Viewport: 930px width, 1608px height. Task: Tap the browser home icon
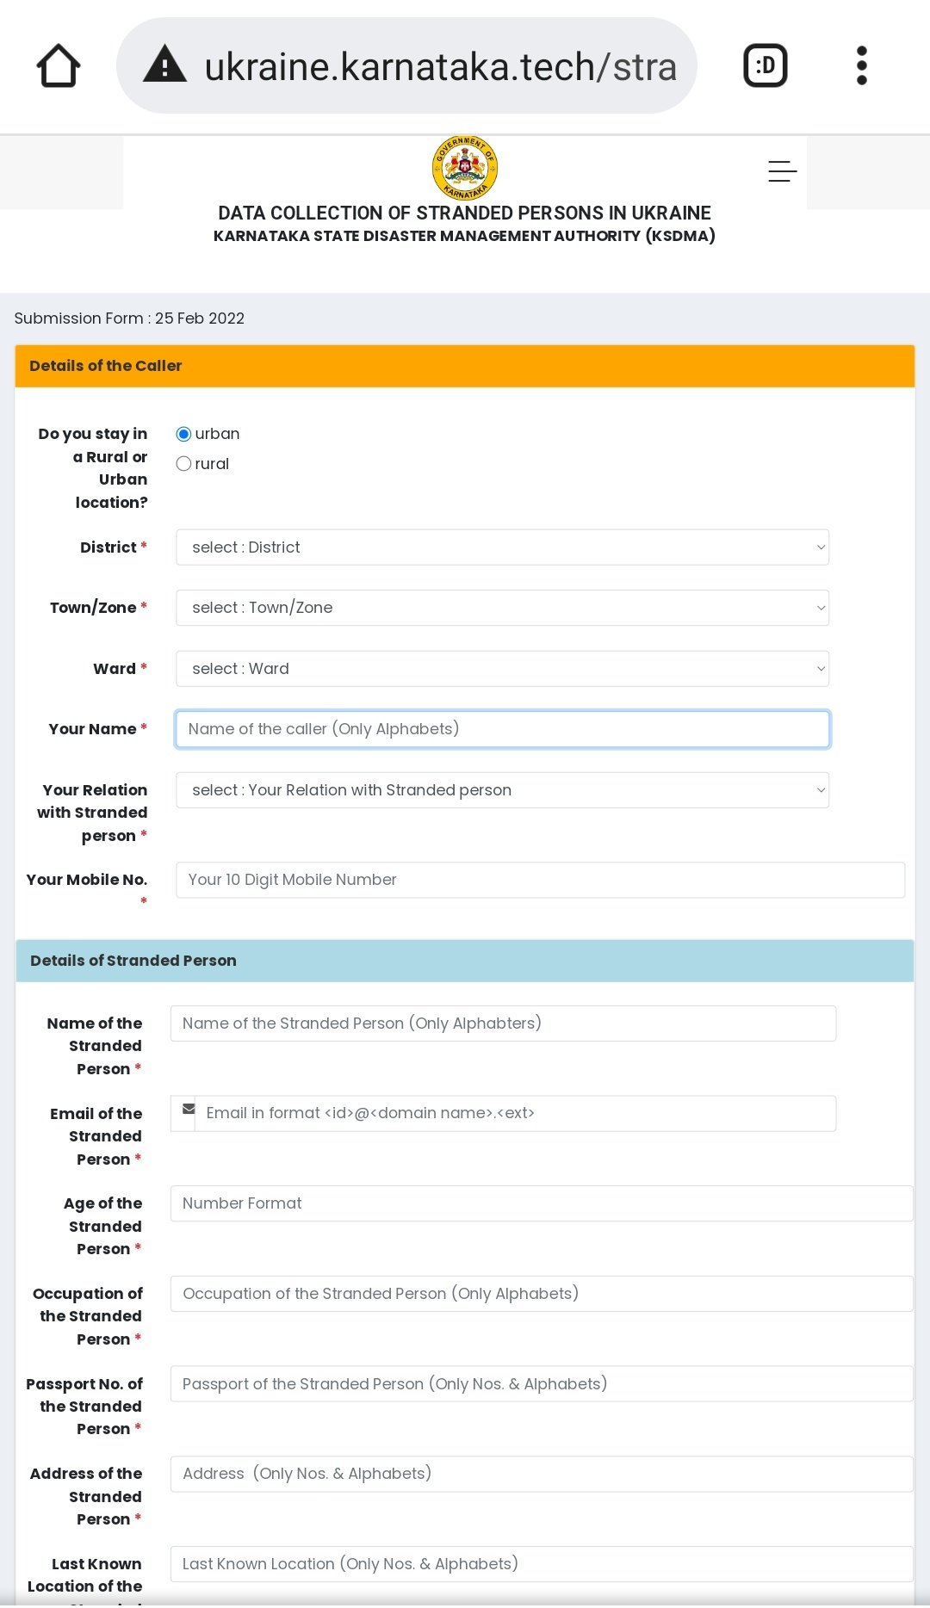59,65
